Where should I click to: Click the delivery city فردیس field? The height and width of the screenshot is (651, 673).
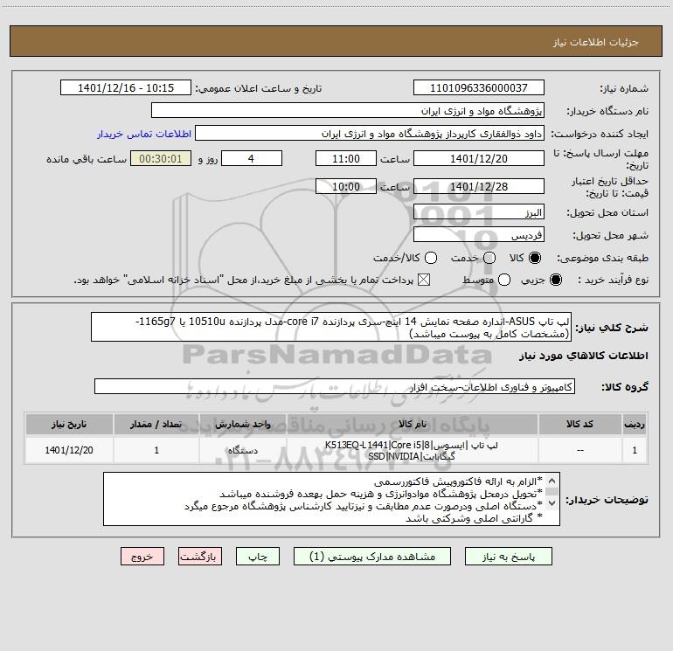[x=479, y=235]
